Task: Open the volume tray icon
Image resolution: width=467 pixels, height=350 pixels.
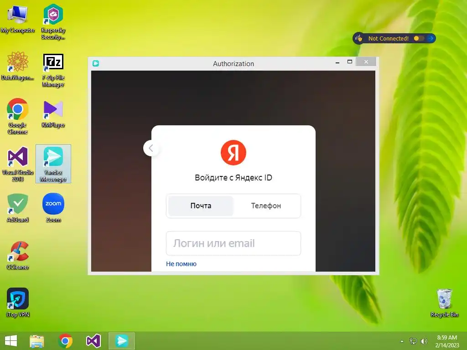Action: point(424,341)
